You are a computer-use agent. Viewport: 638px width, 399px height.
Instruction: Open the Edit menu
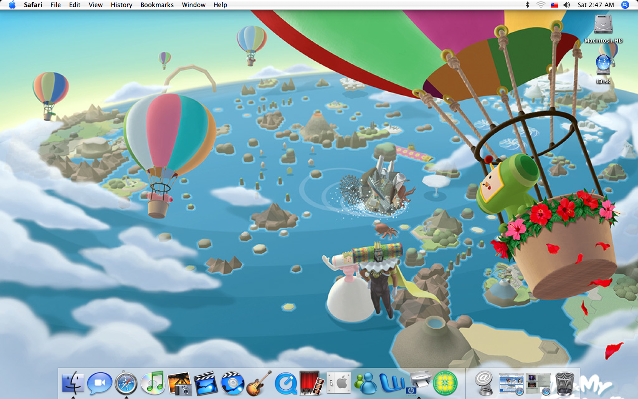pos(75,5)
